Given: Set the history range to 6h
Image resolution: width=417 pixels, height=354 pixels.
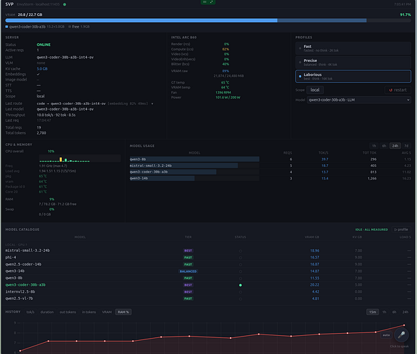Looking at the screenshot, I should 394,312.
